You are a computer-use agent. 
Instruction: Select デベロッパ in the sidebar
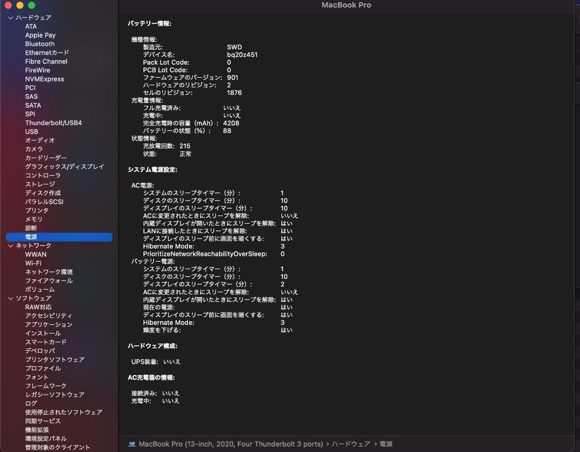pos(40,351)
